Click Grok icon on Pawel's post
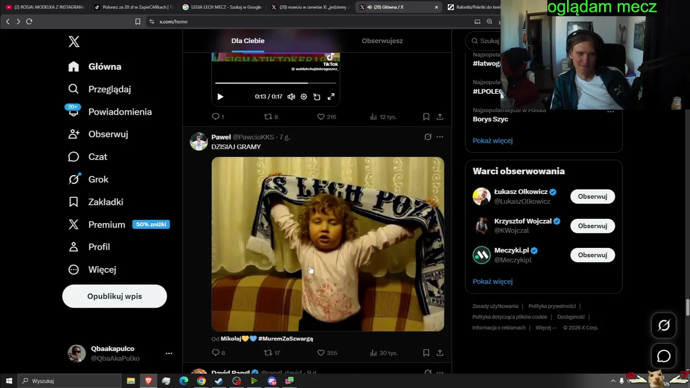The image size is (690, 388). [x=428, y=137]
